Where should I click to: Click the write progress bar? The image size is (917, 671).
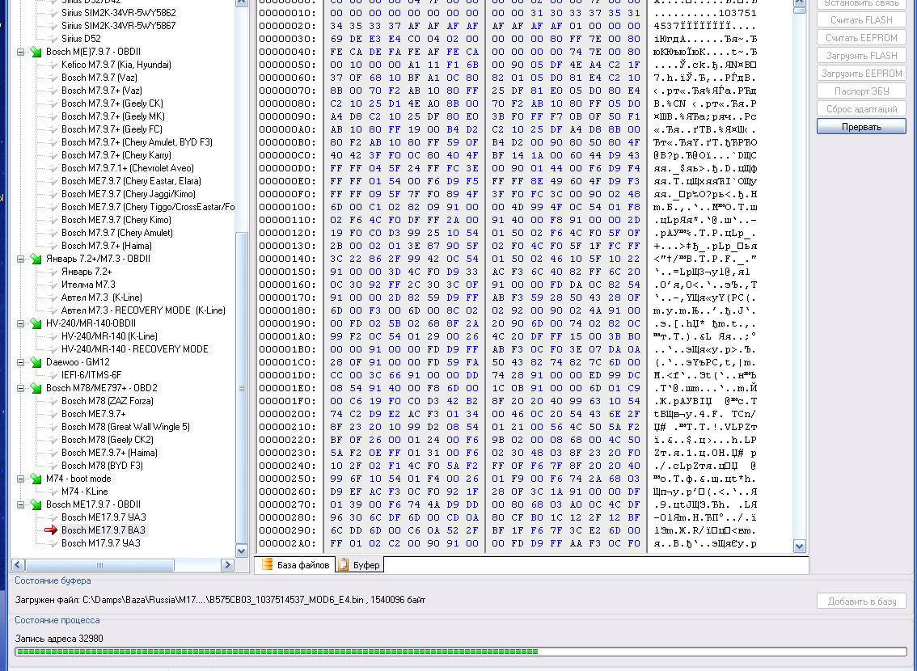pos(460,652)
